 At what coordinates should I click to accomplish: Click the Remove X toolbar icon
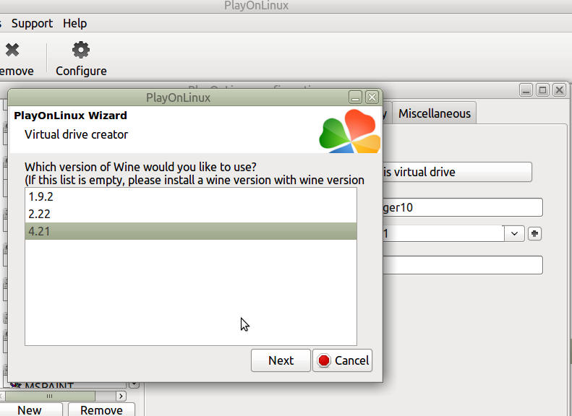click(12, 50)
